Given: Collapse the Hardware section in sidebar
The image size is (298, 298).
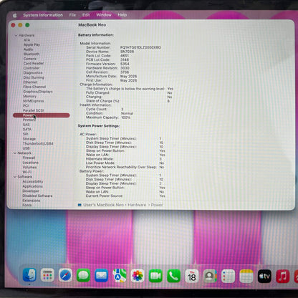Looking at the screenshot, I should click(x=16, y=35).
